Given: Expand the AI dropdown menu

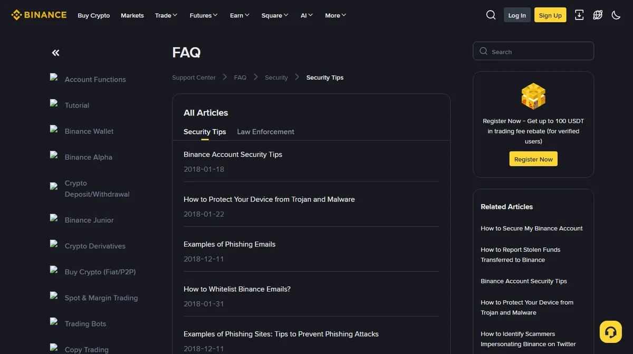Looking at the screenshot, I should (306, 15).
